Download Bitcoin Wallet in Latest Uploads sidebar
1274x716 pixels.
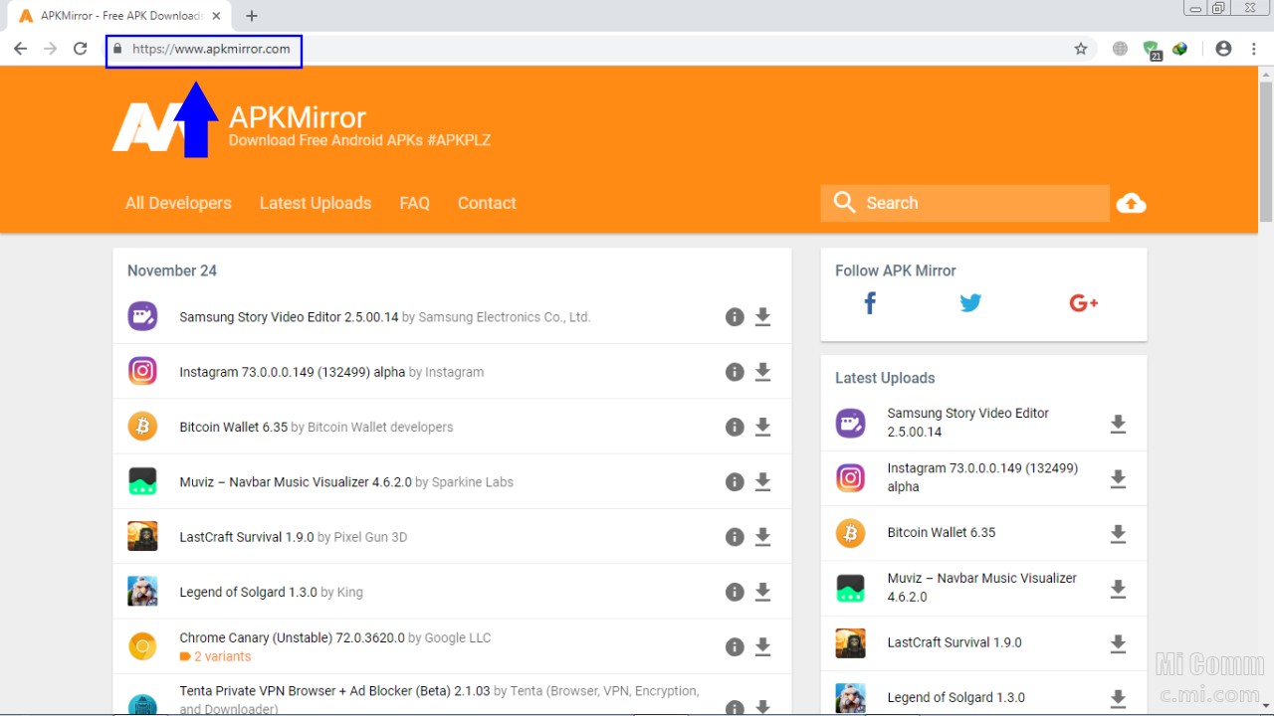tap(1118, 534)
